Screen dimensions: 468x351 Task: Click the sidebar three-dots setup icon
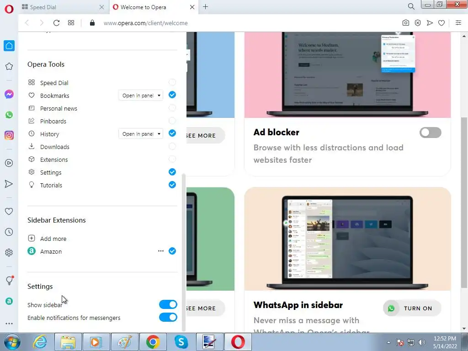tap(9, 323)
